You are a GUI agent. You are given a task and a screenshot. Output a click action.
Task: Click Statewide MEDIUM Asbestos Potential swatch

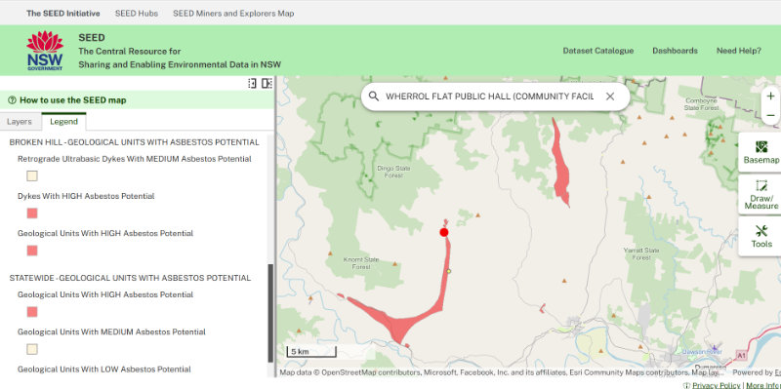tap(32, 349)
